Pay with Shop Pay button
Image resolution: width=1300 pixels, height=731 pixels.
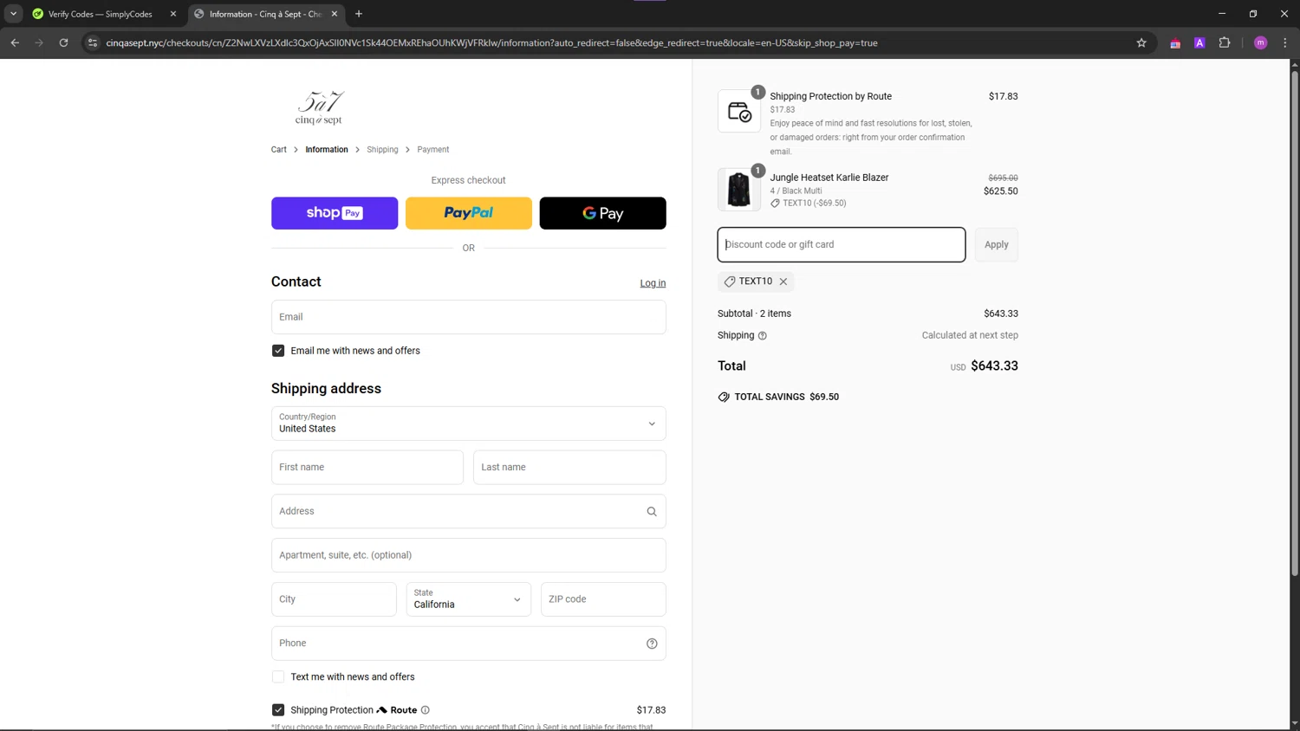click(x=335, y=213)
